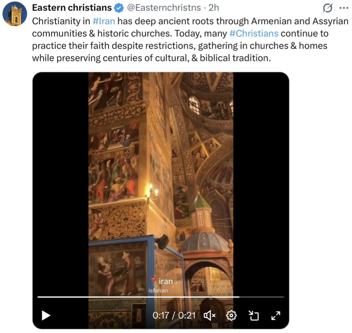Open the three-dot more options menu

[344, 8]
